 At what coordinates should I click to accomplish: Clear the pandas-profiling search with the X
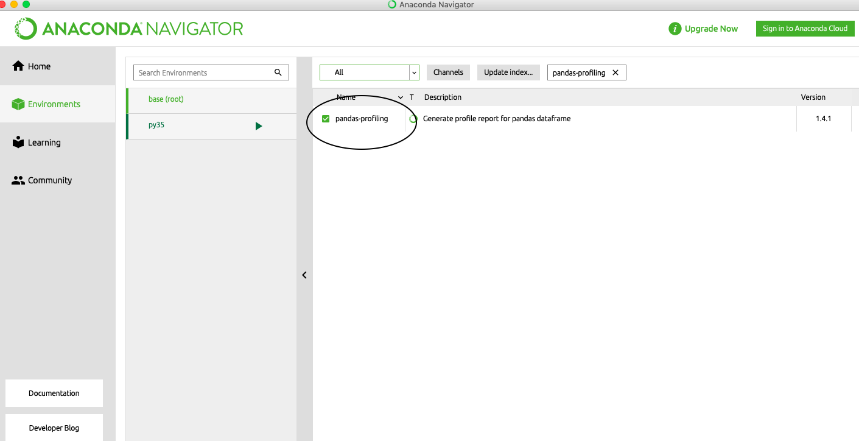[615, 72]
